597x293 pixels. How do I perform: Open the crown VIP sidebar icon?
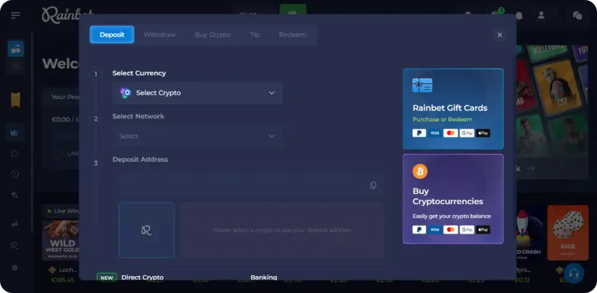[x=15, y=132]
